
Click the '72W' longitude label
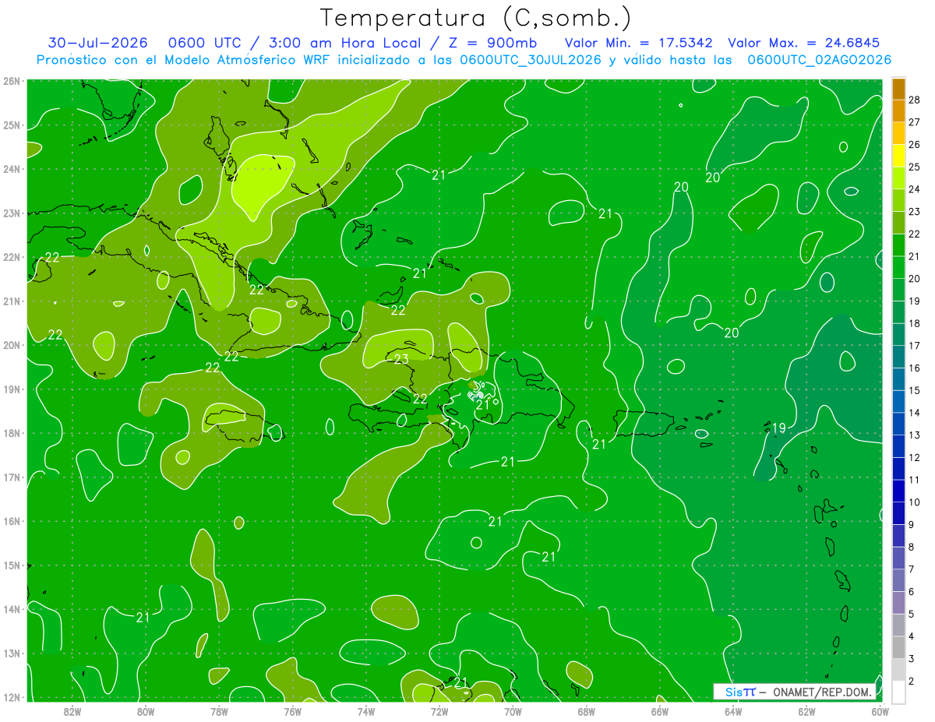[x=439, y=711]
